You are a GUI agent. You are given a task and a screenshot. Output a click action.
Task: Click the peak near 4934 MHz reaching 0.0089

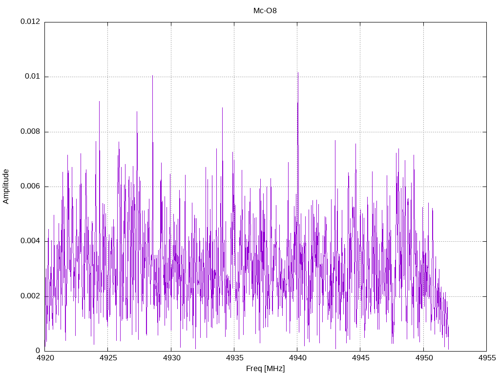222,108
